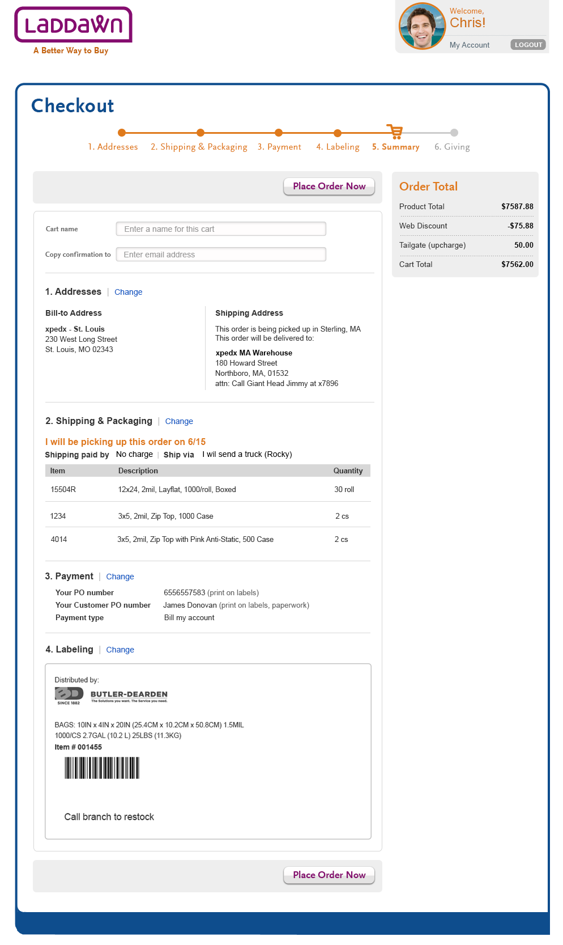Click the Butler-Dearden logo on label
The height and width of the screenshot is (945, 563).
111,696
